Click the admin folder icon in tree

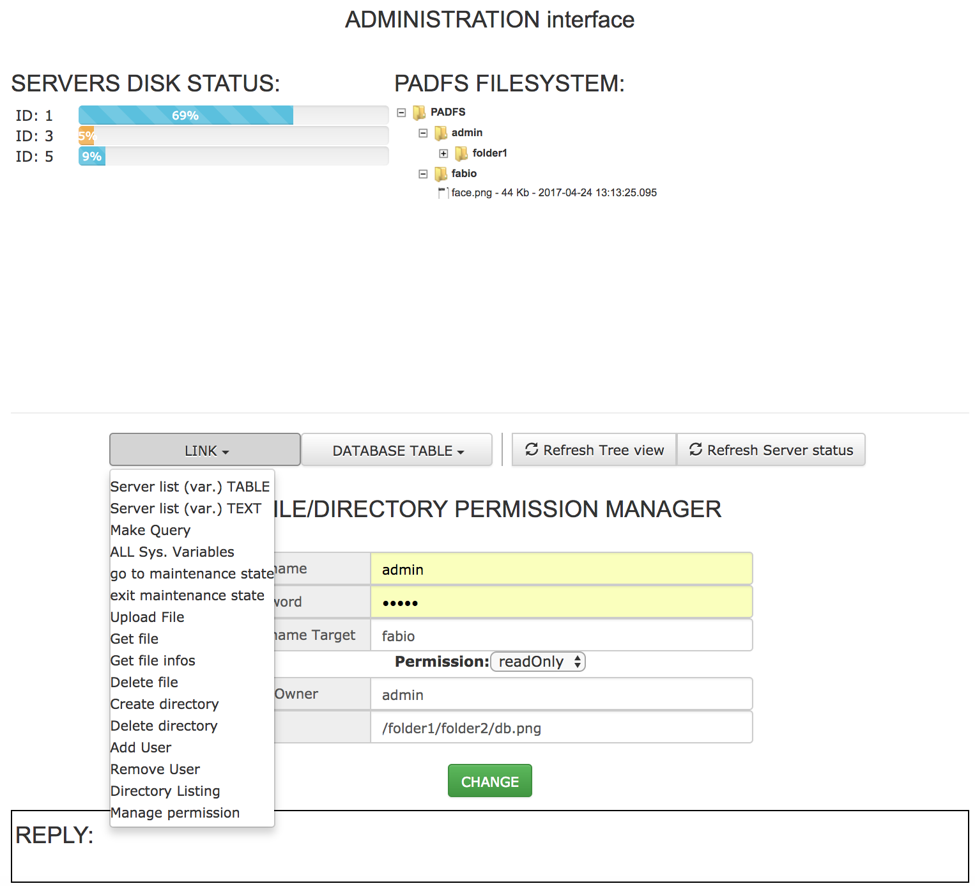pyautogui.click(x=441, y=133)
